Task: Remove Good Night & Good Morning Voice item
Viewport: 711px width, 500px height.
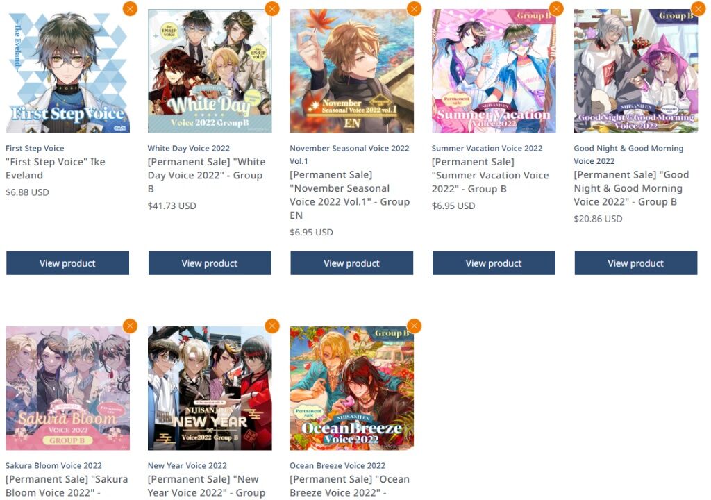Action: tap(699, 8)
